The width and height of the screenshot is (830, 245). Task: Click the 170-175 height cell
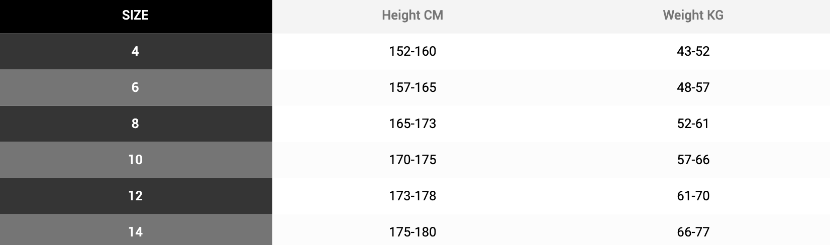pos(412,160)
